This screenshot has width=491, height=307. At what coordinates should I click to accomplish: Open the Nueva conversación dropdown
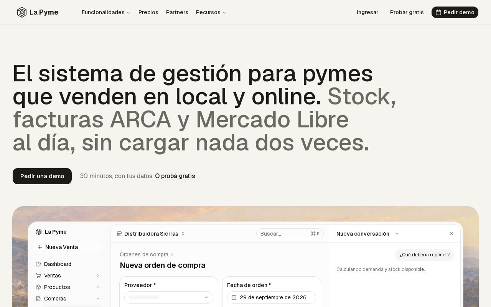click(x=368, y=234)
